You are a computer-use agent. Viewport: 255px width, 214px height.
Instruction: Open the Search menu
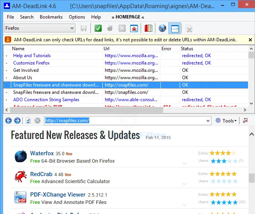(27, 17)
